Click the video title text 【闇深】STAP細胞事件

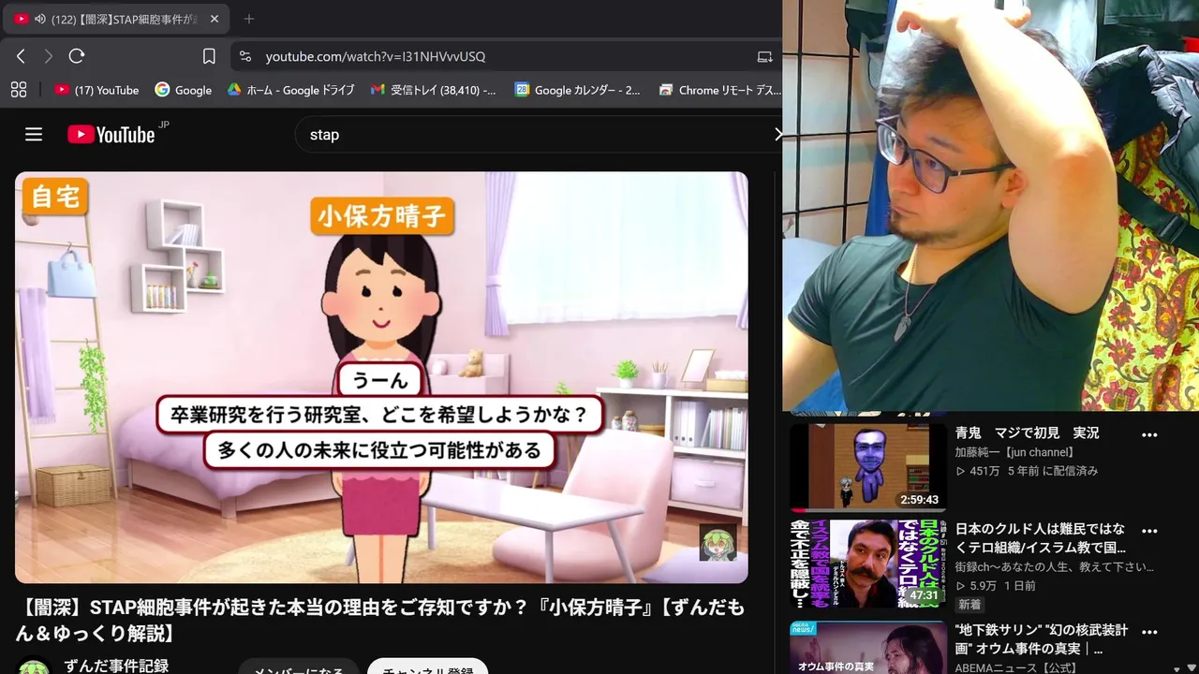(x=379, y=621)
